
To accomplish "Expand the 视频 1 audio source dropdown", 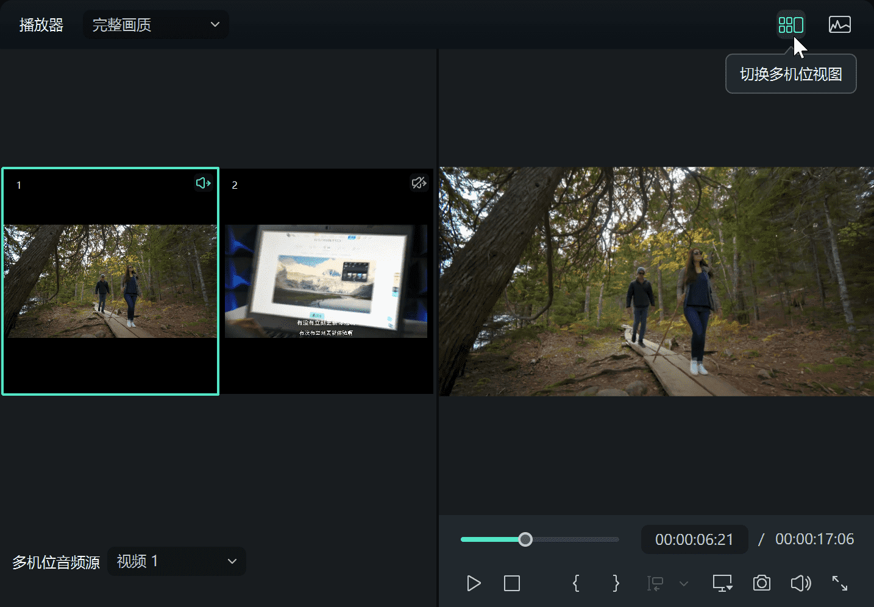I will tap(177, 561).
